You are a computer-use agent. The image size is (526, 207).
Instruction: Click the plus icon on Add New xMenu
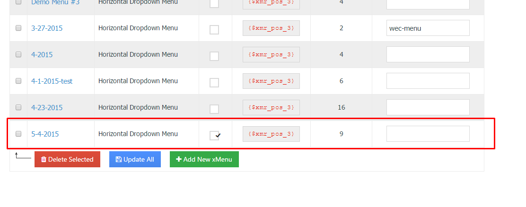[x=179, y=159]
